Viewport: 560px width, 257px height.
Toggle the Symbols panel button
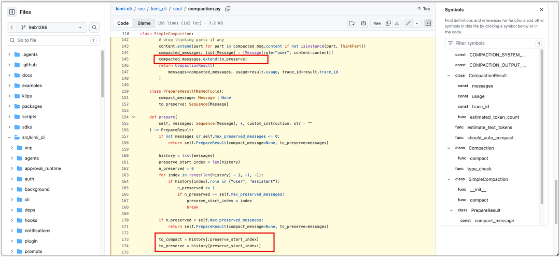428,23
